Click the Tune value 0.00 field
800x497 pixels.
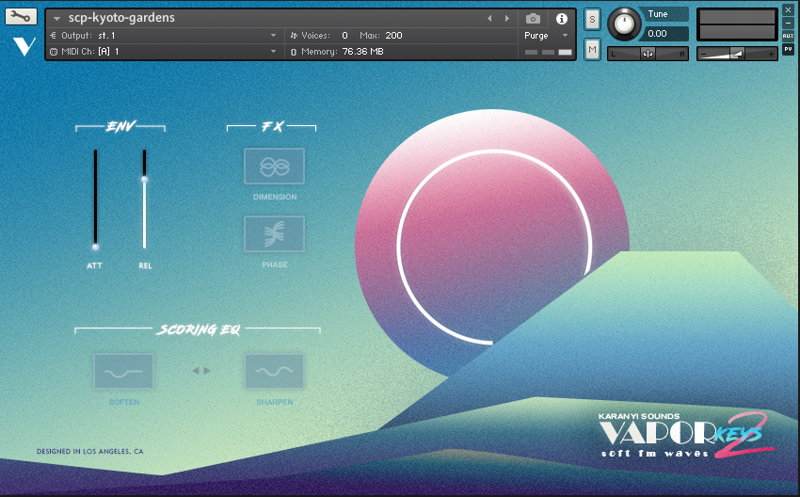pos(665,34)
